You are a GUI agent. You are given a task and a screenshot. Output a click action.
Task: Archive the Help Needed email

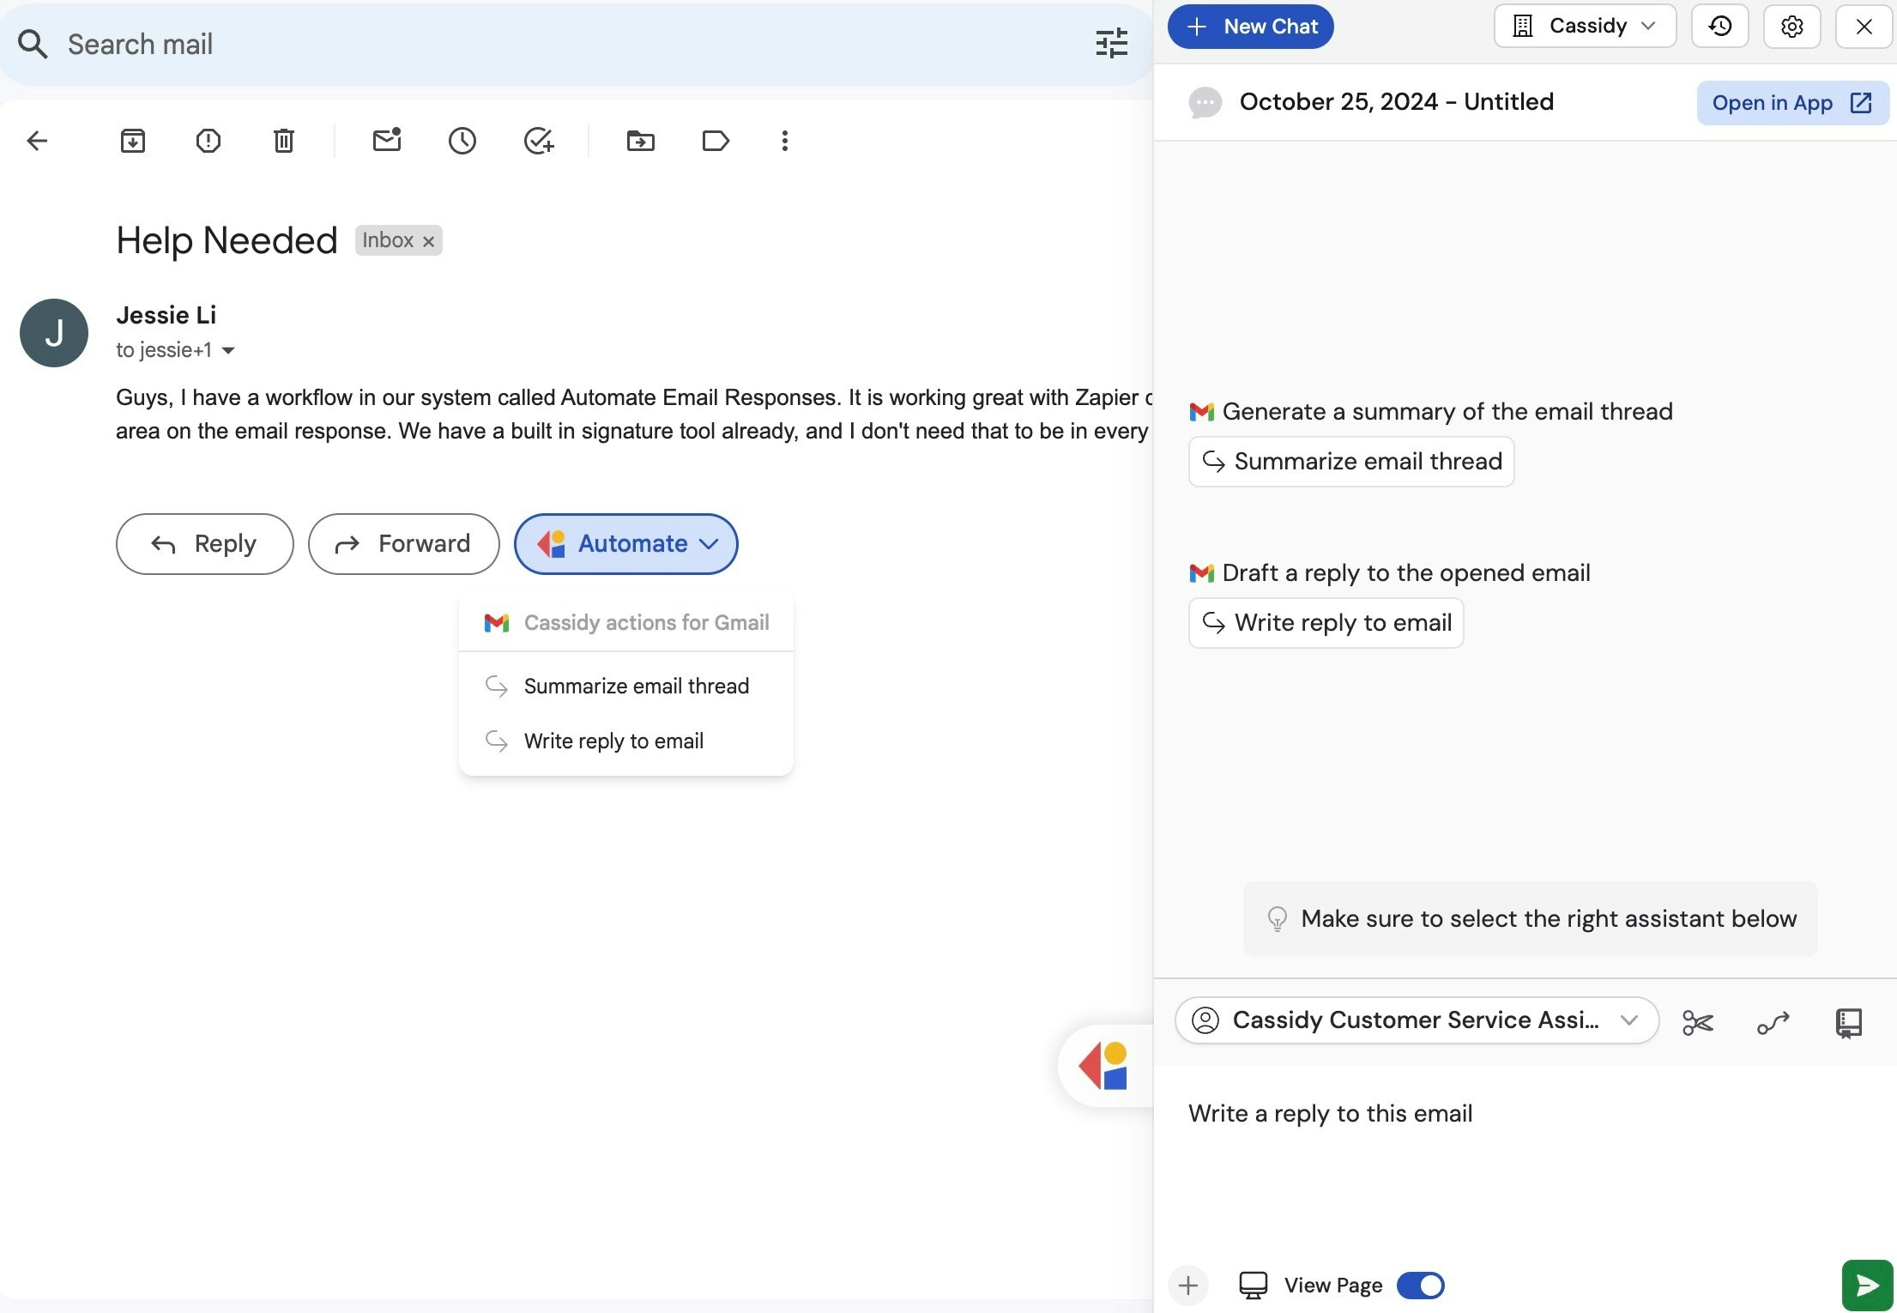click(x=132, y=140)
